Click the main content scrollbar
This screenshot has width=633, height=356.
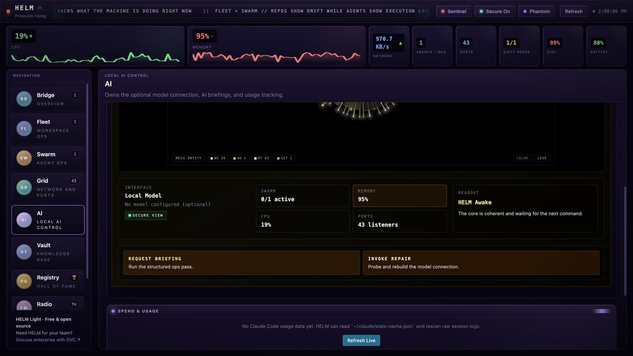click(625, 241)
